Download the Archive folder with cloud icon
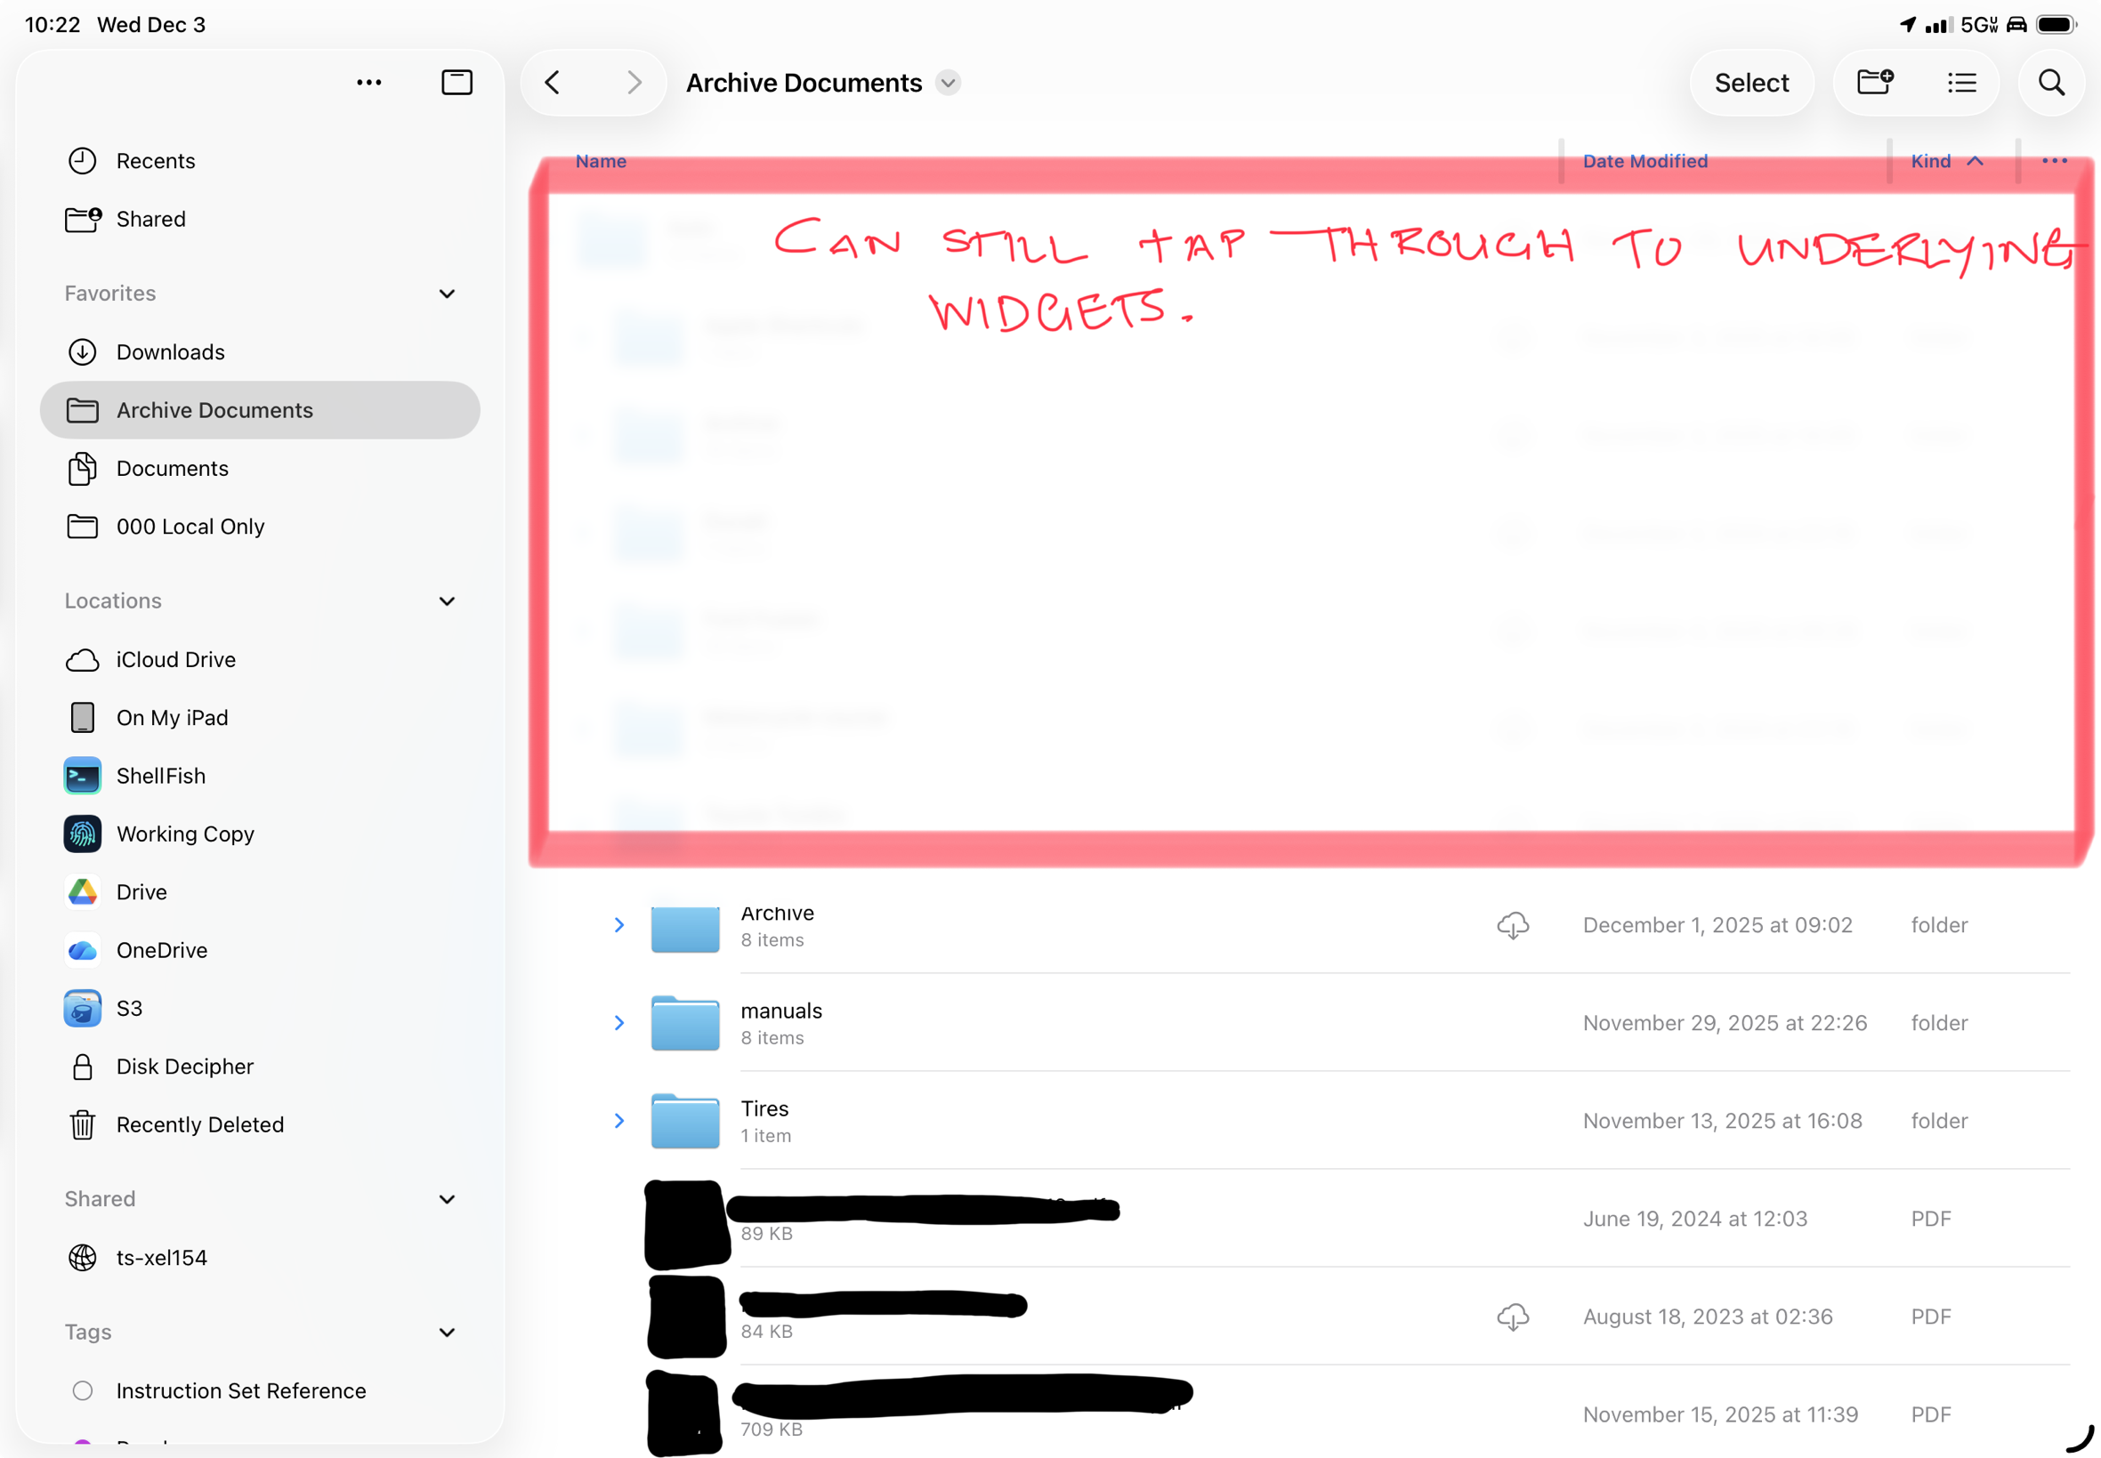This screenshot has height=1458, width=2101. coord(1513,925)
